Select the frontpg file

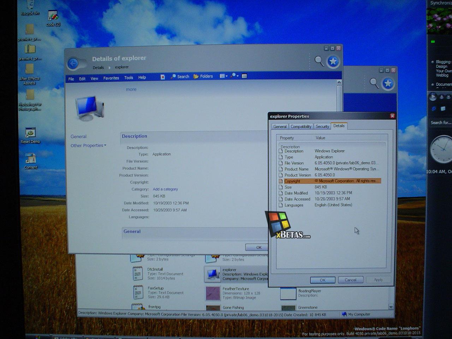click(147, 307)
